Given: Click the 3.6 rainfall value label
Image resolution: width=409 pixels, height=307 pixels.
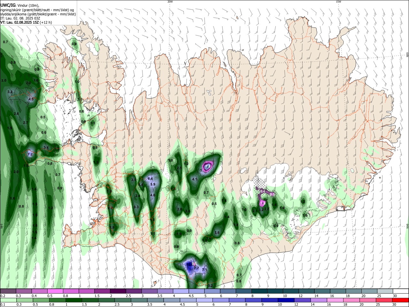Looking at the screenshot, I should click(x=217, y=232).
